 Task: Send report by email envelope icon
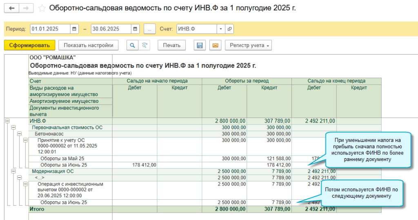(215, 45)
